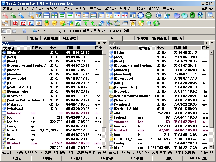The height and width of the screenshot is (162, 216).
Task: Open left panel directory history dropdown arrow
Action: click(104, 43)
